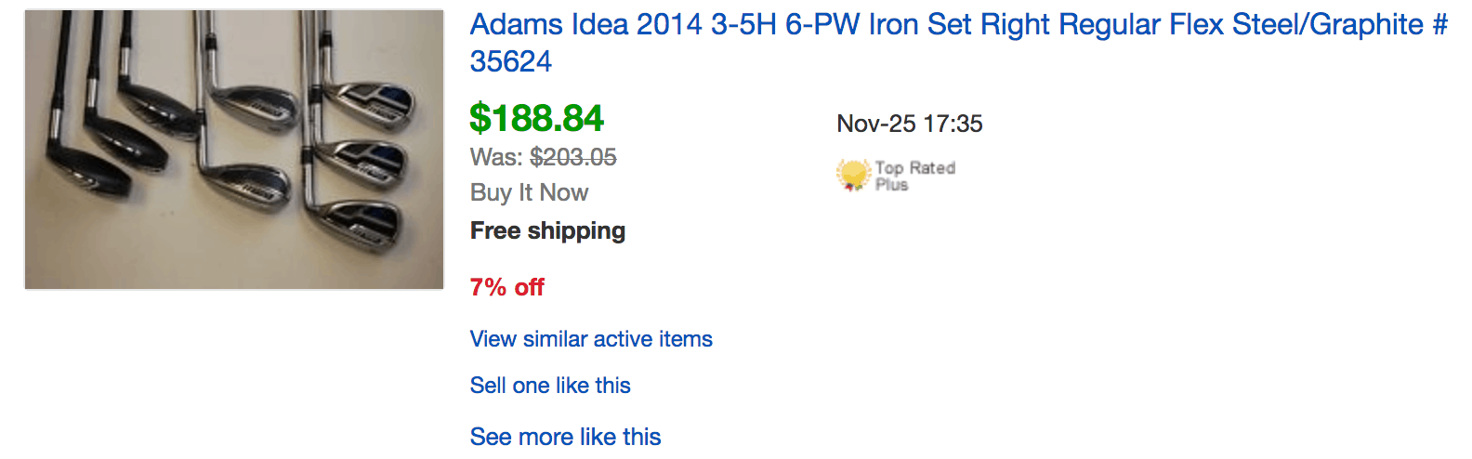Click the Steel/Graphite text in the title
This screenshot has width=1472, height=459.
pos(1328,24)
